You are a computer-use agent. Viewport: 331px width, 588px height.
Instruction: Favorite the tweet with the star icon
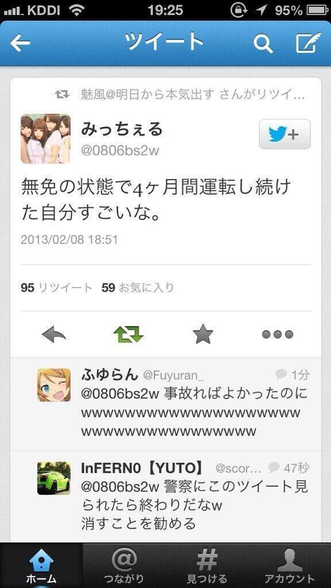tap(203, 334)
